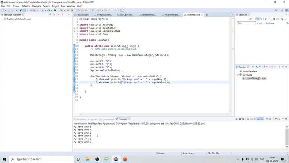Open dropdown arrow next to New button
This screenshot has width=289, height=163.
tap(5, 10)
